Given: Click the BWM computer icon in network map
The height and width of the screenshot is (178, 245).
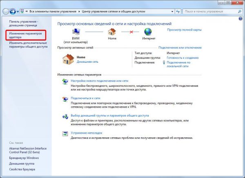Looking at the screenshot, I should [x=76, y=32].
